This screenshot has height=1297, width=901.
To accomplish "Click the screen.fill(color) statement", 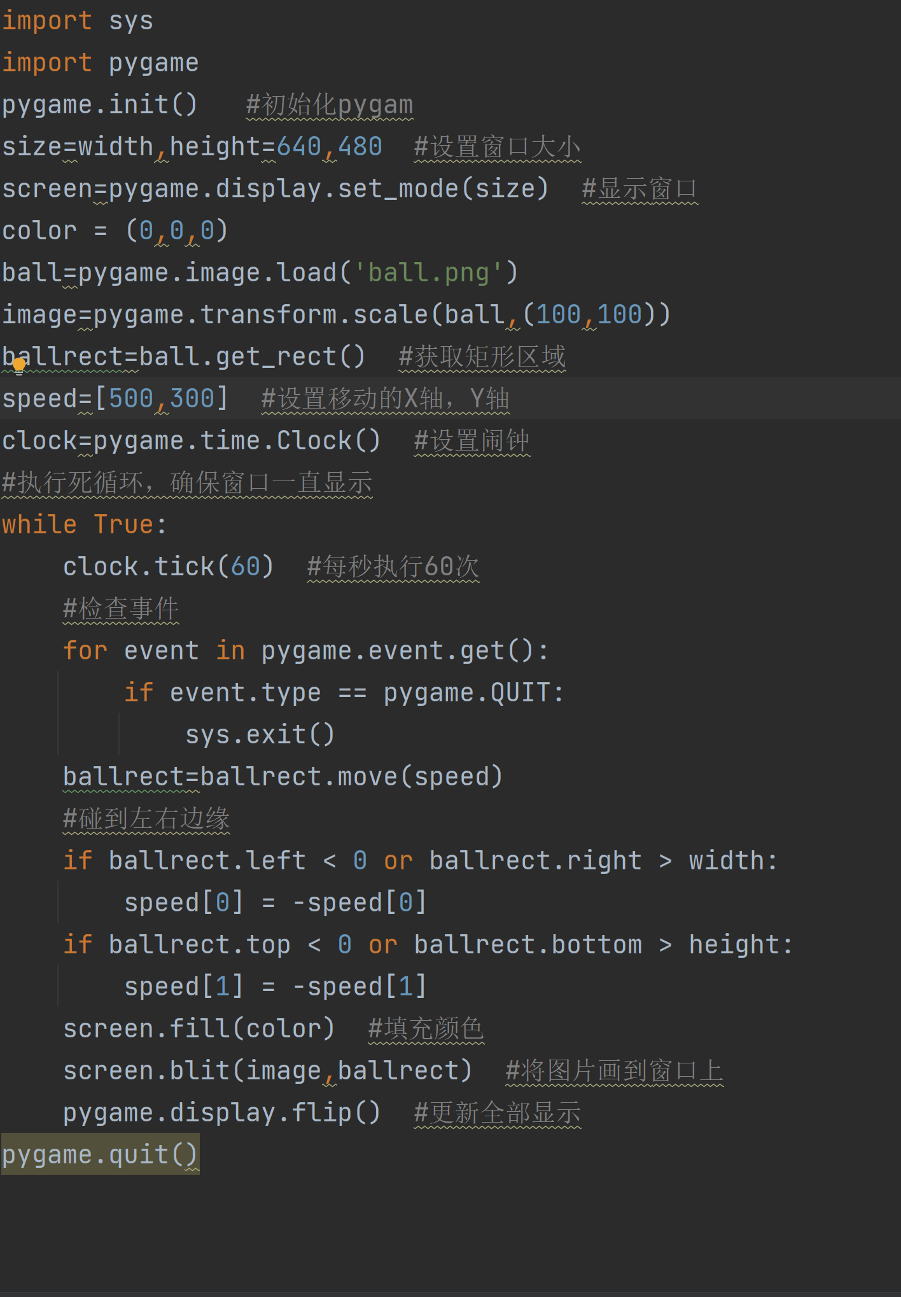I will point(199,1029).
